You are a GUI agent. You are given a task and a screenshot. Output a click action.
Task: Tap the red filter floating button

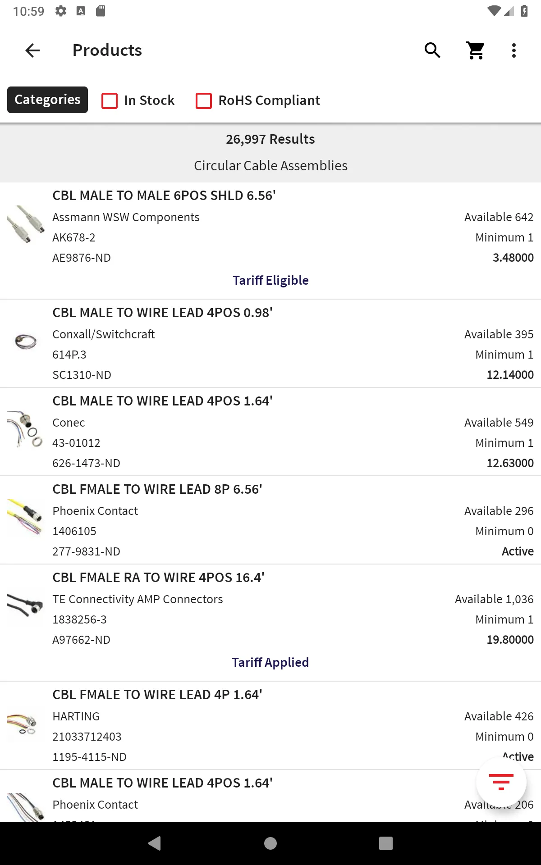pos(501,783)
